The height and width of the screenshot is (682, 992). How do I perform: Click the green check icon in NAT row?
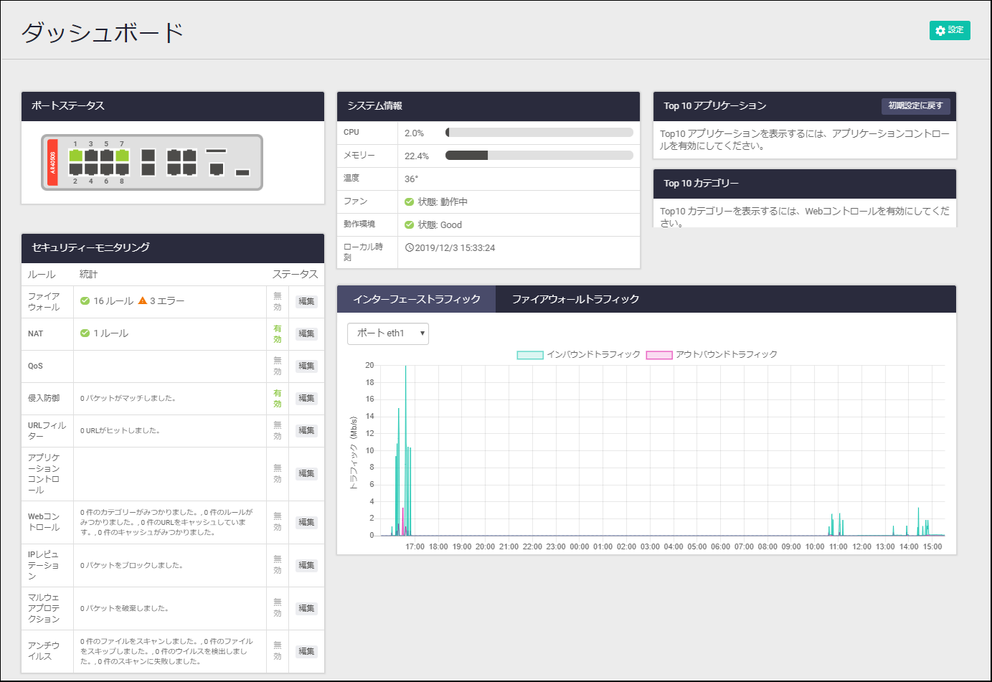pyautogui.click(x=85, y=333)
